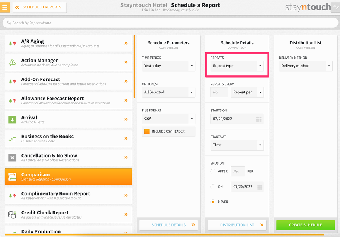The height and width of the screenshot is (237, 340).
Task: Click the green Arrival download icon
Action: click(12, 119)
